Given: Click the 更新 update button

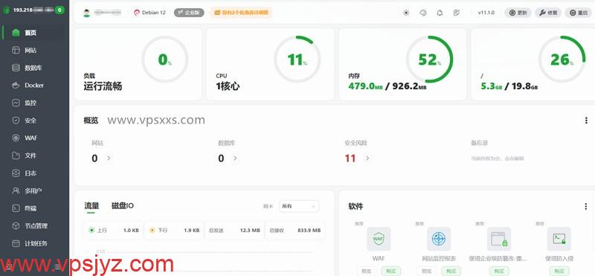Looking at the screenshot, I should [x=518, y=13].
